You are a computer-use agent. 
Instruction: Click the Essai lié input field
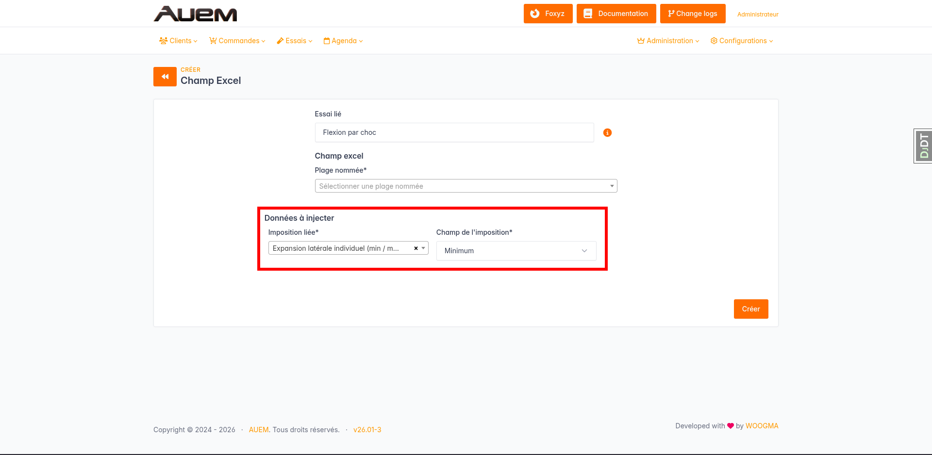[454, 132]
